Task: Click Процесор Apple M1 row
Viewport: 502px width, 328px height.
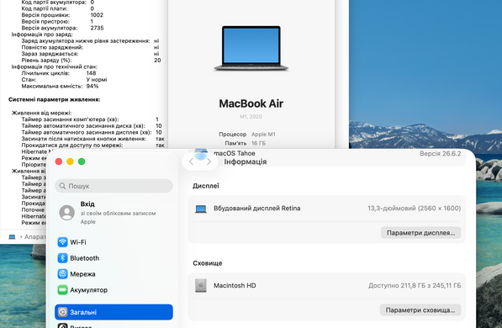Action: coord(247,135)
